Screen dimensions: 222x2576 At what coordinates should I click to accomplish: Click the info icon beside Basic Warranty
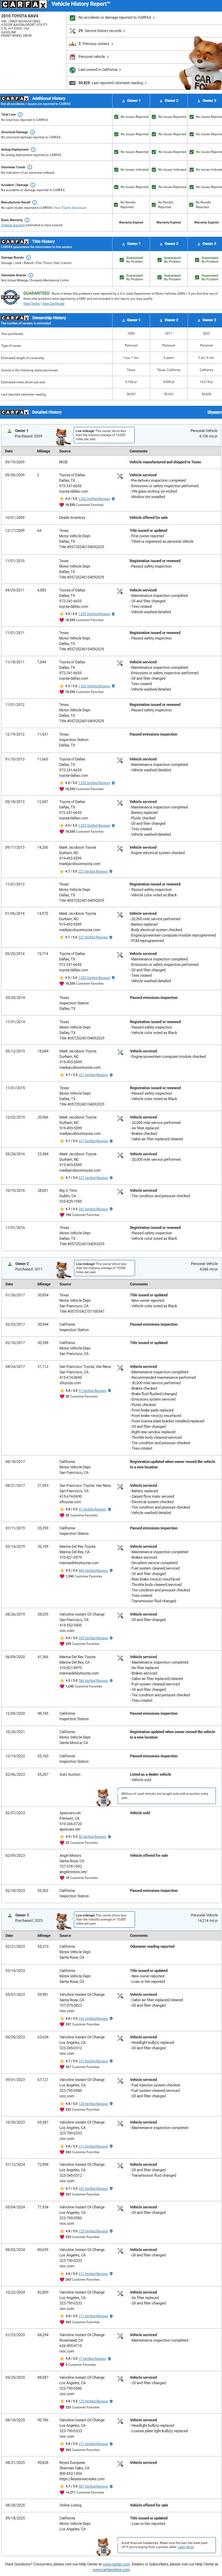click(26, 219)
